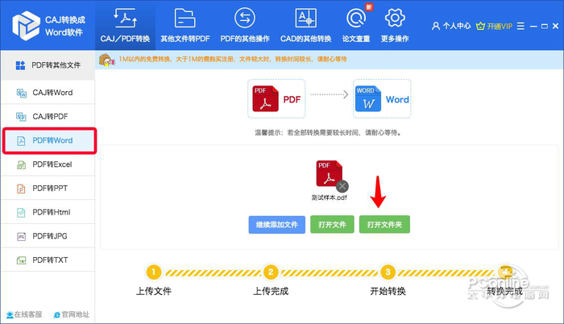The width and height of the screenshot is (564, 324).
Task: Maximize the application window
Action: tap(545, 27)
